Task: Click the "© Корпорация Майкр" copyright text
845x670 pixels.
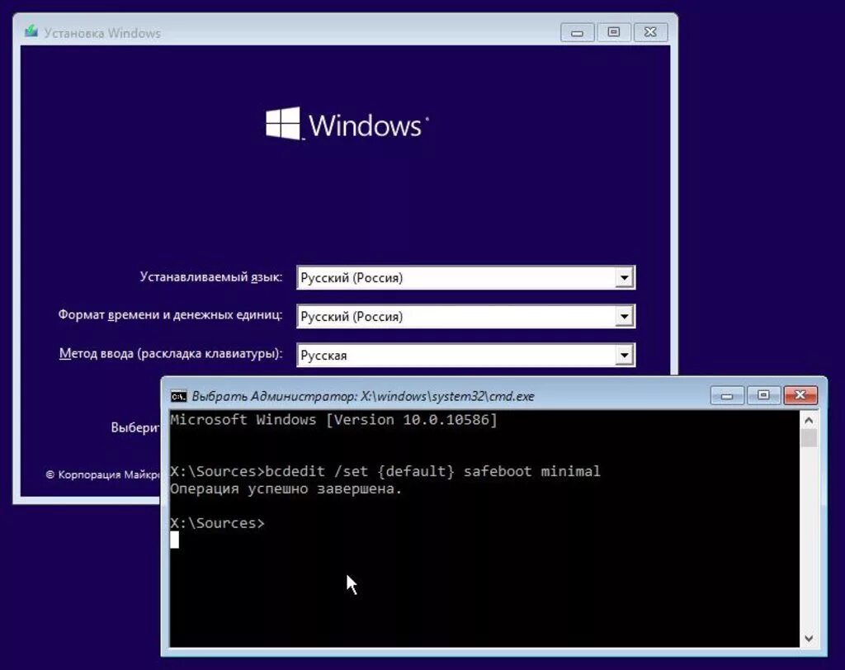Action: (103, 474)
